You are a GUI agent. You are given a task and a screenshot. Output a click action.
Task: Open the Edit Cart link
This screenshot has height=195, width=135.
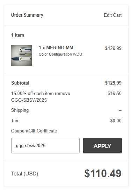pos(113,15)
